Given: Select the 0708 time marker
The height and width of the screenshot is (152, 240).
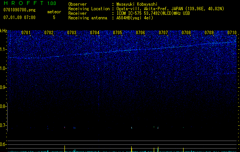Looking at the screenshot, I should point(186,33).
